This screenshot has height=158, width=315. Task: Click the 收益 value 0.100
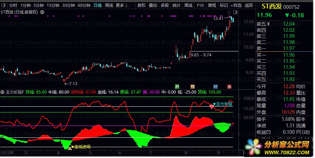pos(289,132)
